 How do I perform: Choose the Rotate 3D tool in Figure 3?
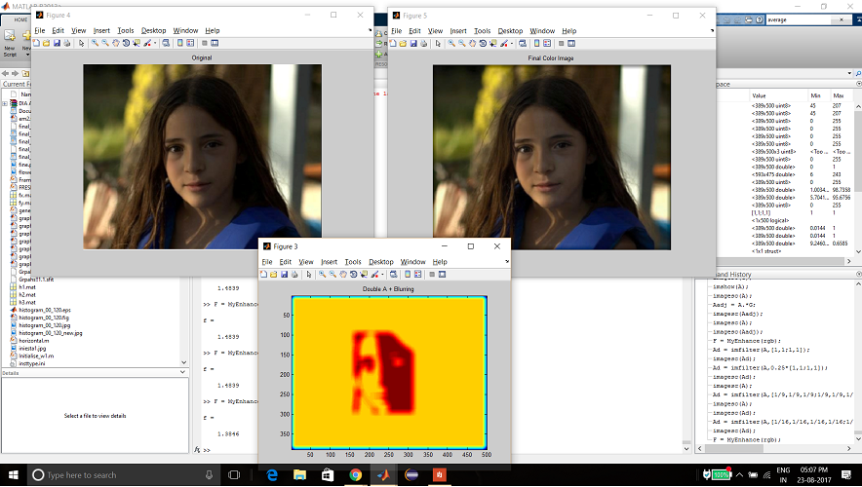click(353, 275)
